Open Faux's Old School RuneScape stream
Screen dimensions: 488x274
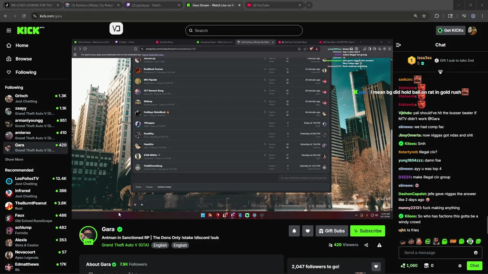coord(35,218)
